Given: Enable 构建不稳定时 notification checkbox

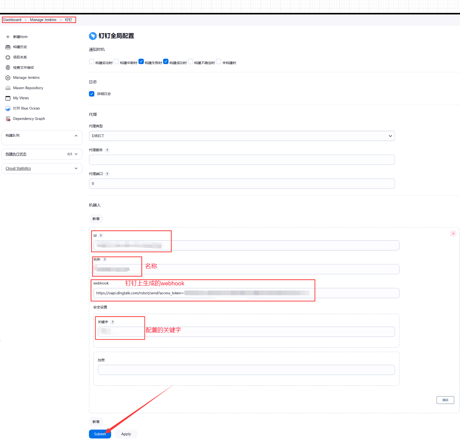Looking at the screenshot, I should click(190, 61).
